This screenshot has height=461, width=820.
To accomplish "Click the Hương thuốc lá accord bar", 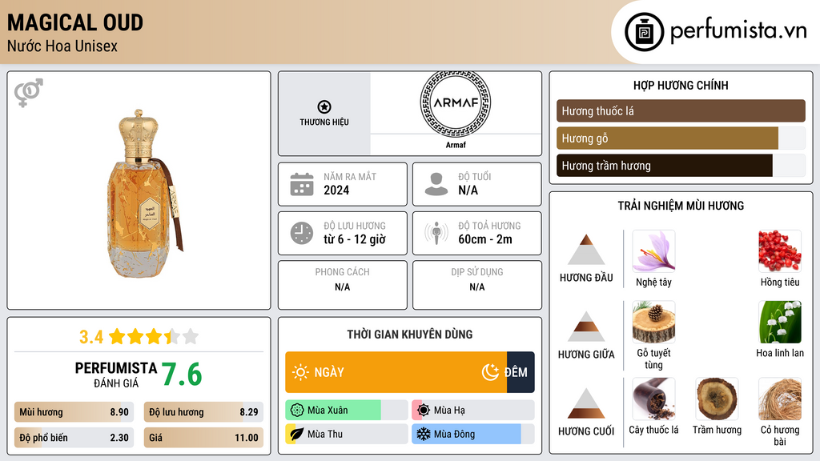I will click(x=681, y=111).
